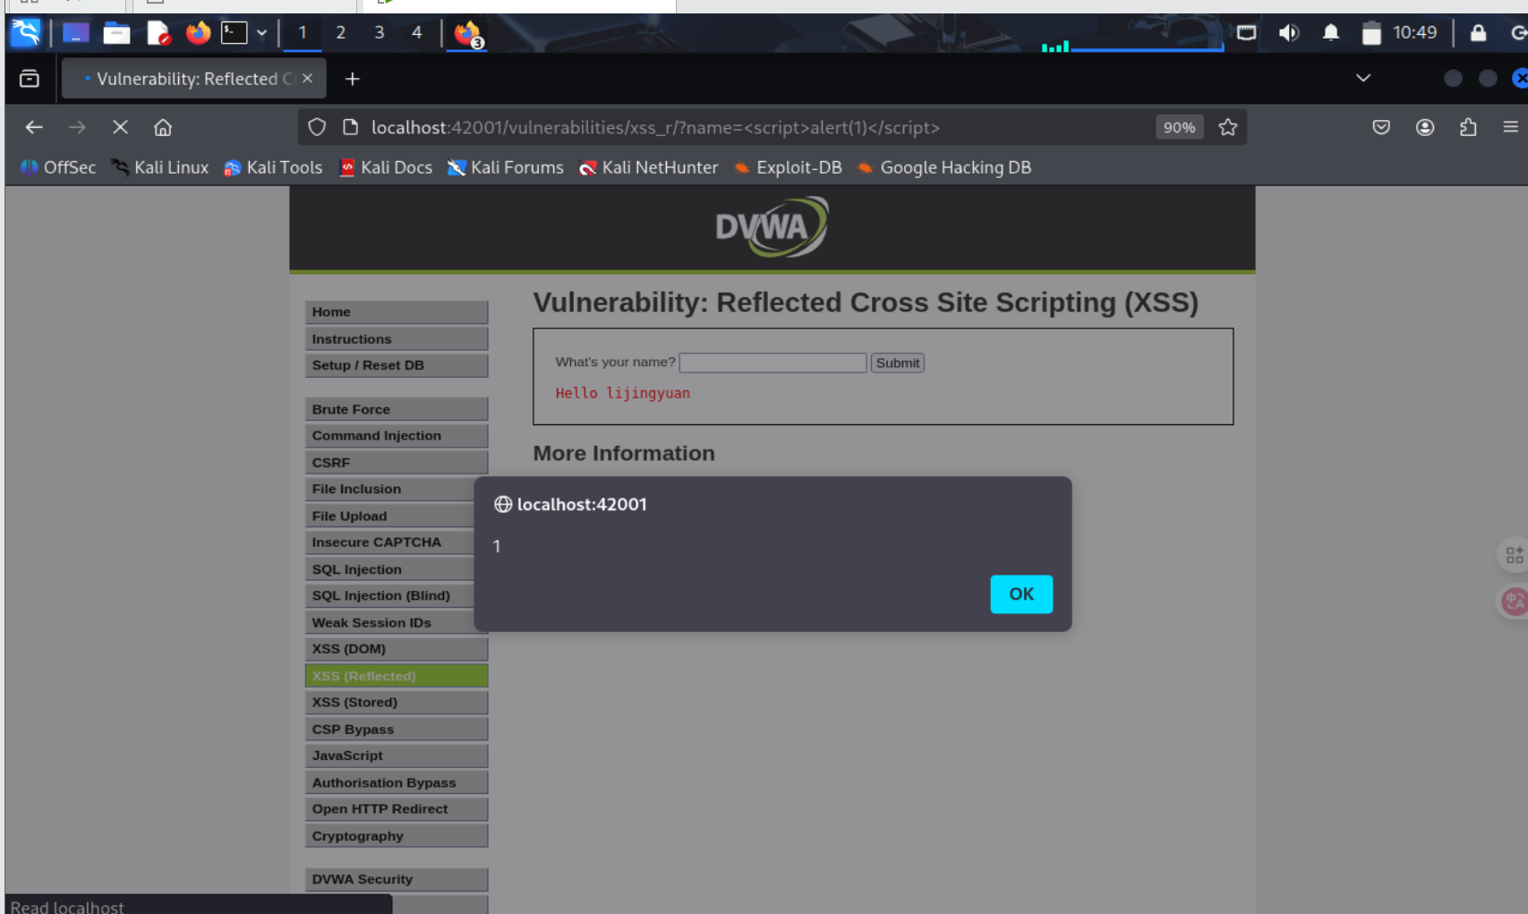
Task: Open Setup / Reset DB
Action: tap(397, 365)
